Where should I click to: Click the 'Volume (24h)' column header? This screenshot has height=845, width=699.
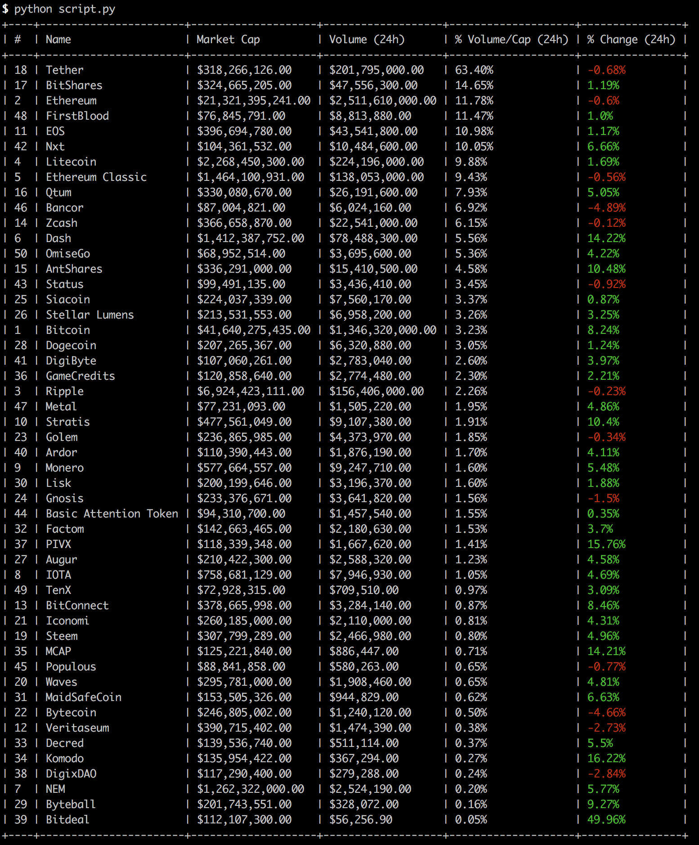(x=367, y=40)
